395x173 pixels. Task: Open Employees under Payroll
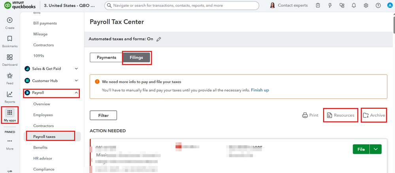(x=43, y=115)
